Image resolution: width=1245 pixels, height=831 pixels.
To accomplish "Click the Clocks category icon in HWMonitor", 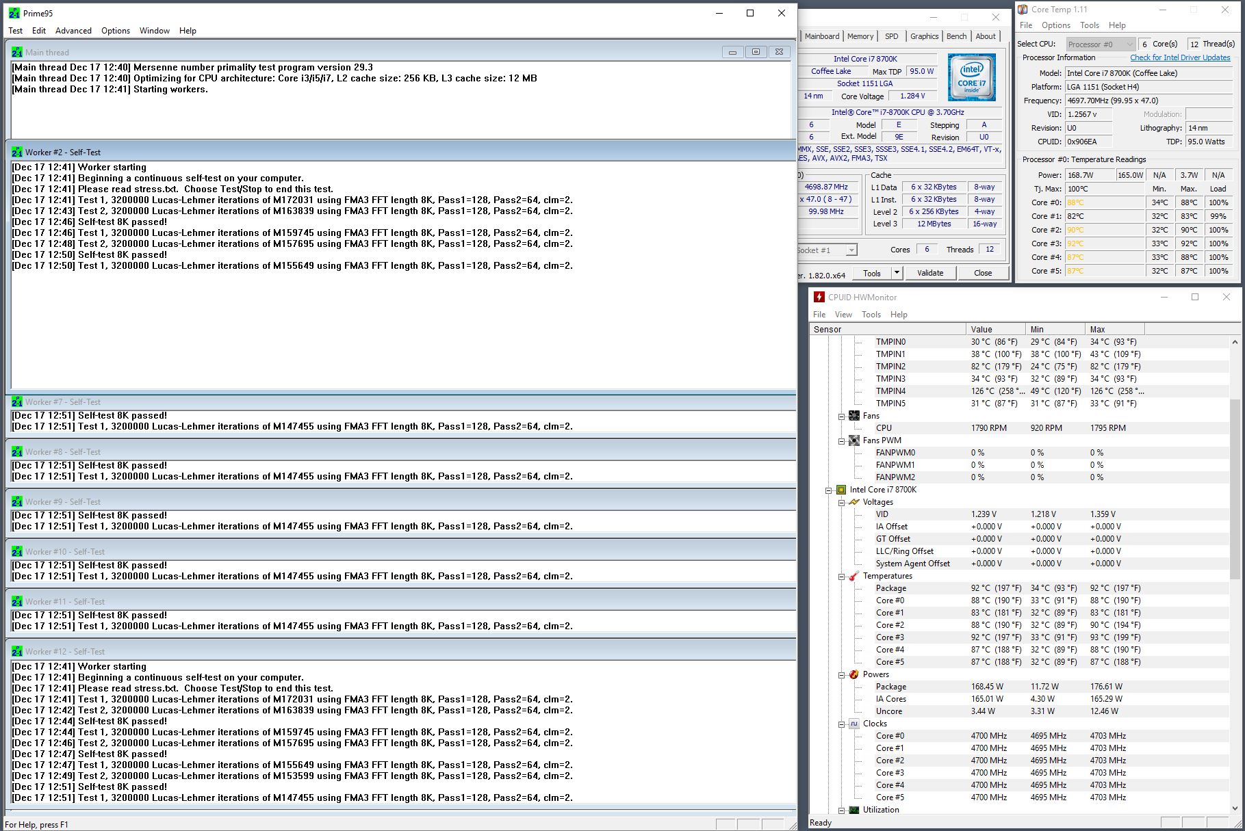I will coord(854,724).
